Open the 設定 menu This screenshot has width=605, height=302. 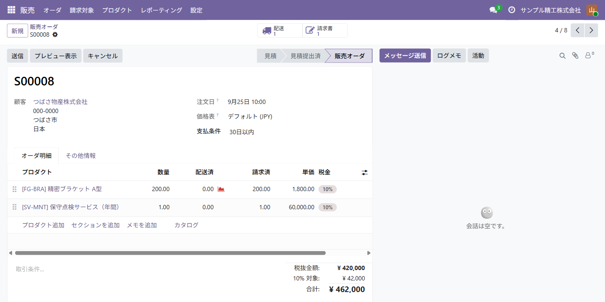[197, 10]
